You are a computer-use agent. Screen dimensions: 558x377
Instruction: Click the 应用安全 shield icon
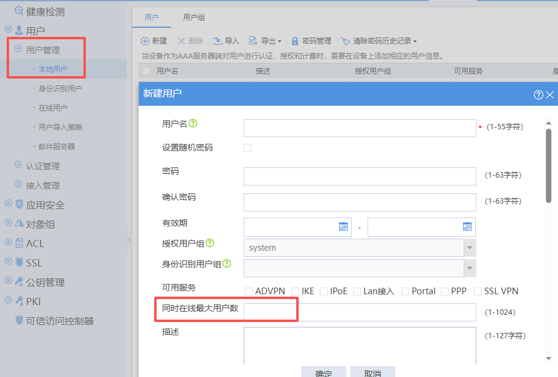(x=19, y=204)
